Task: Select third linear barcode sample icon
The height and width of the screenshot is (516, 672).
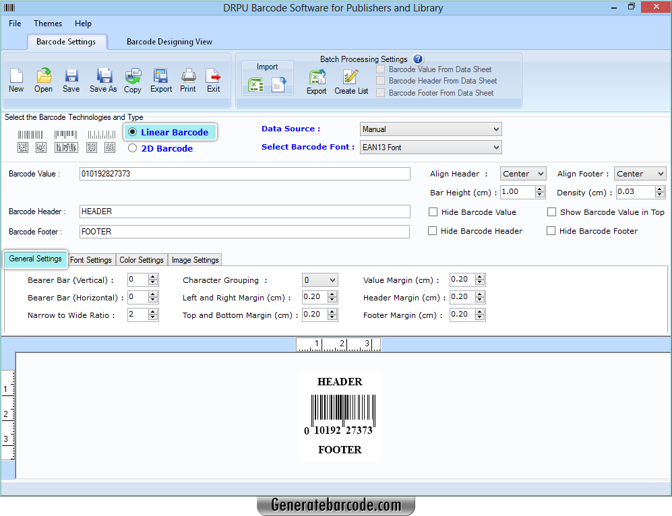Action: coord(102,135)
